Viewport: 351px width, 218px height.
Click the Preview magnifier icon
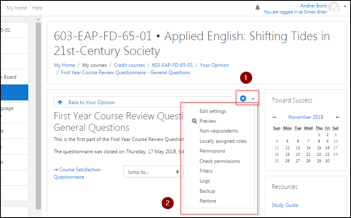click(194, 121)
